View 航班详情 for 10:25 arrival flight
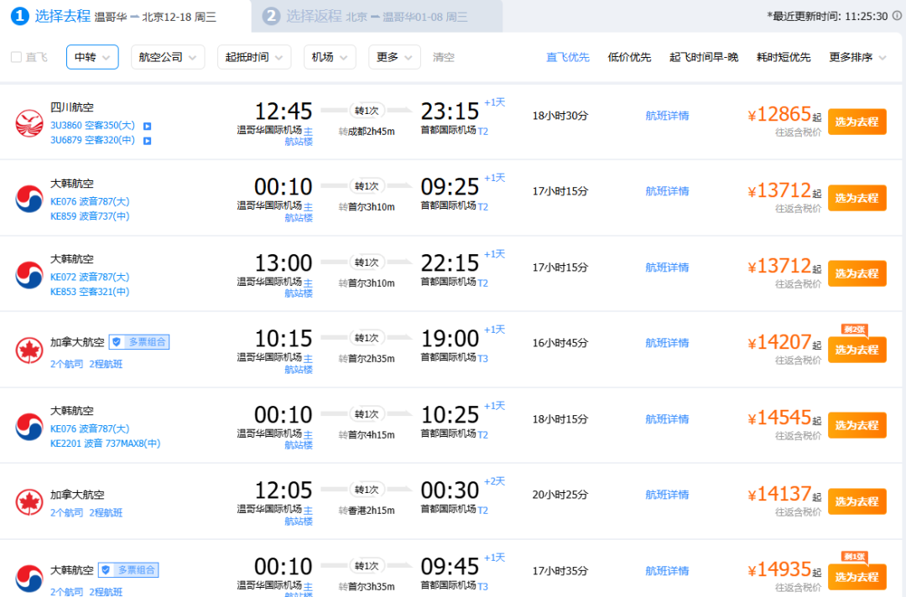This screenshot has height=597, width=906. (667, 419)
